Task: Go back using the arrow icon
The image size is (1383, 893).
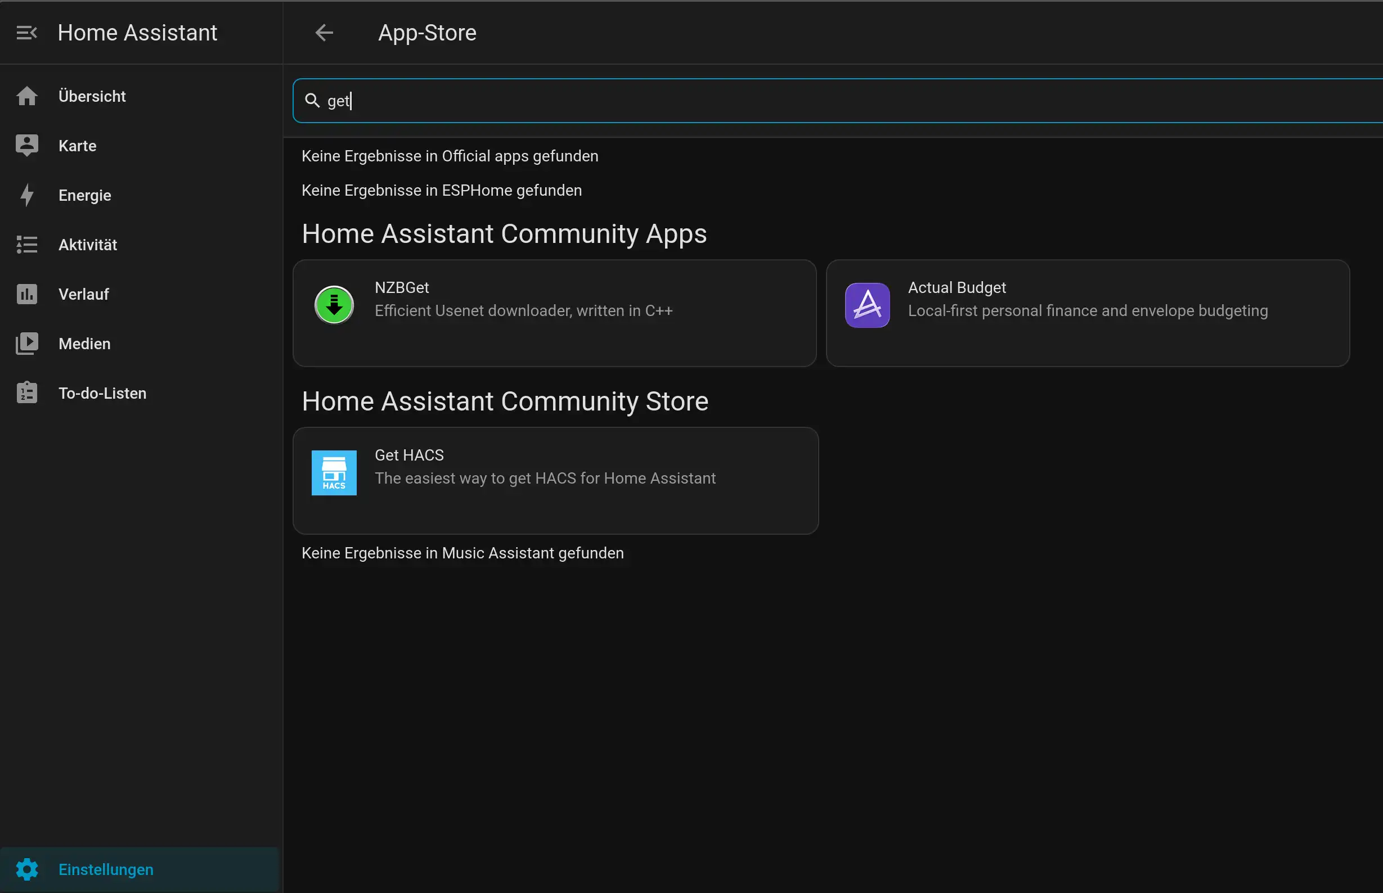Action: click(324, 33)
